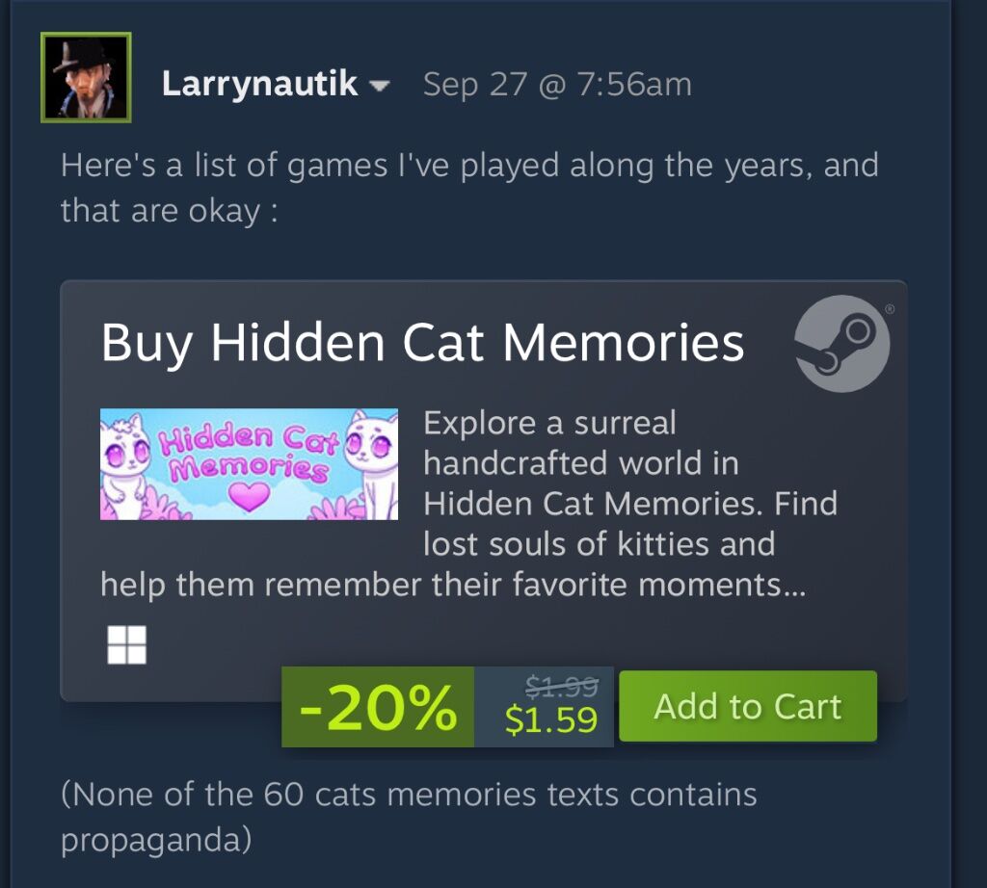Click the post intro text about games played

[469, 188]
